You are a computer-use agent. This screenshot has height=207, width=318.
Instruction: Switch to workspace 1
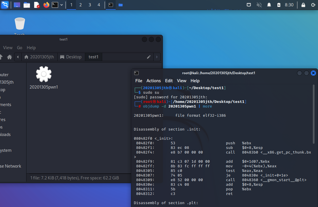(71, 5)
